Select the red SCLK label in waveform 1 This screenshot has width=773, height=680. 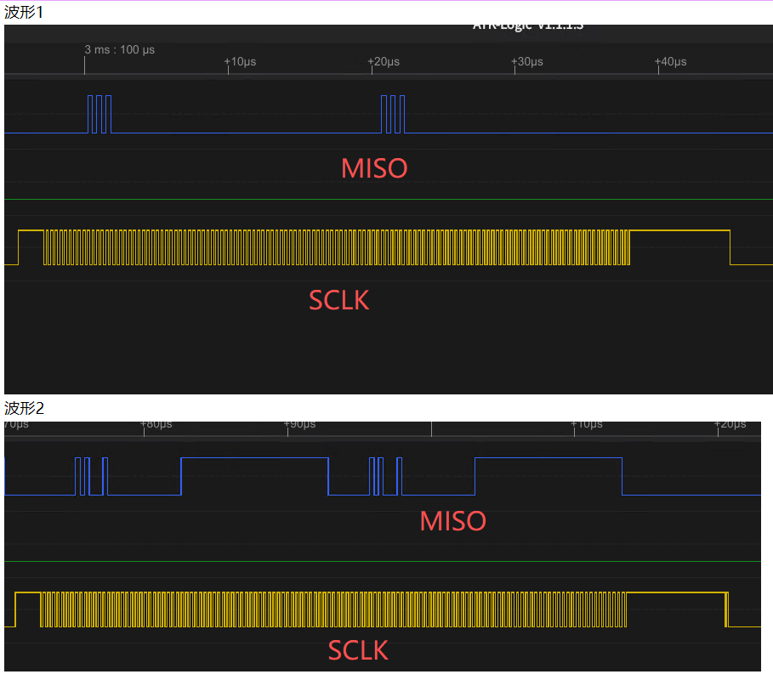click(x=338, y=300)
